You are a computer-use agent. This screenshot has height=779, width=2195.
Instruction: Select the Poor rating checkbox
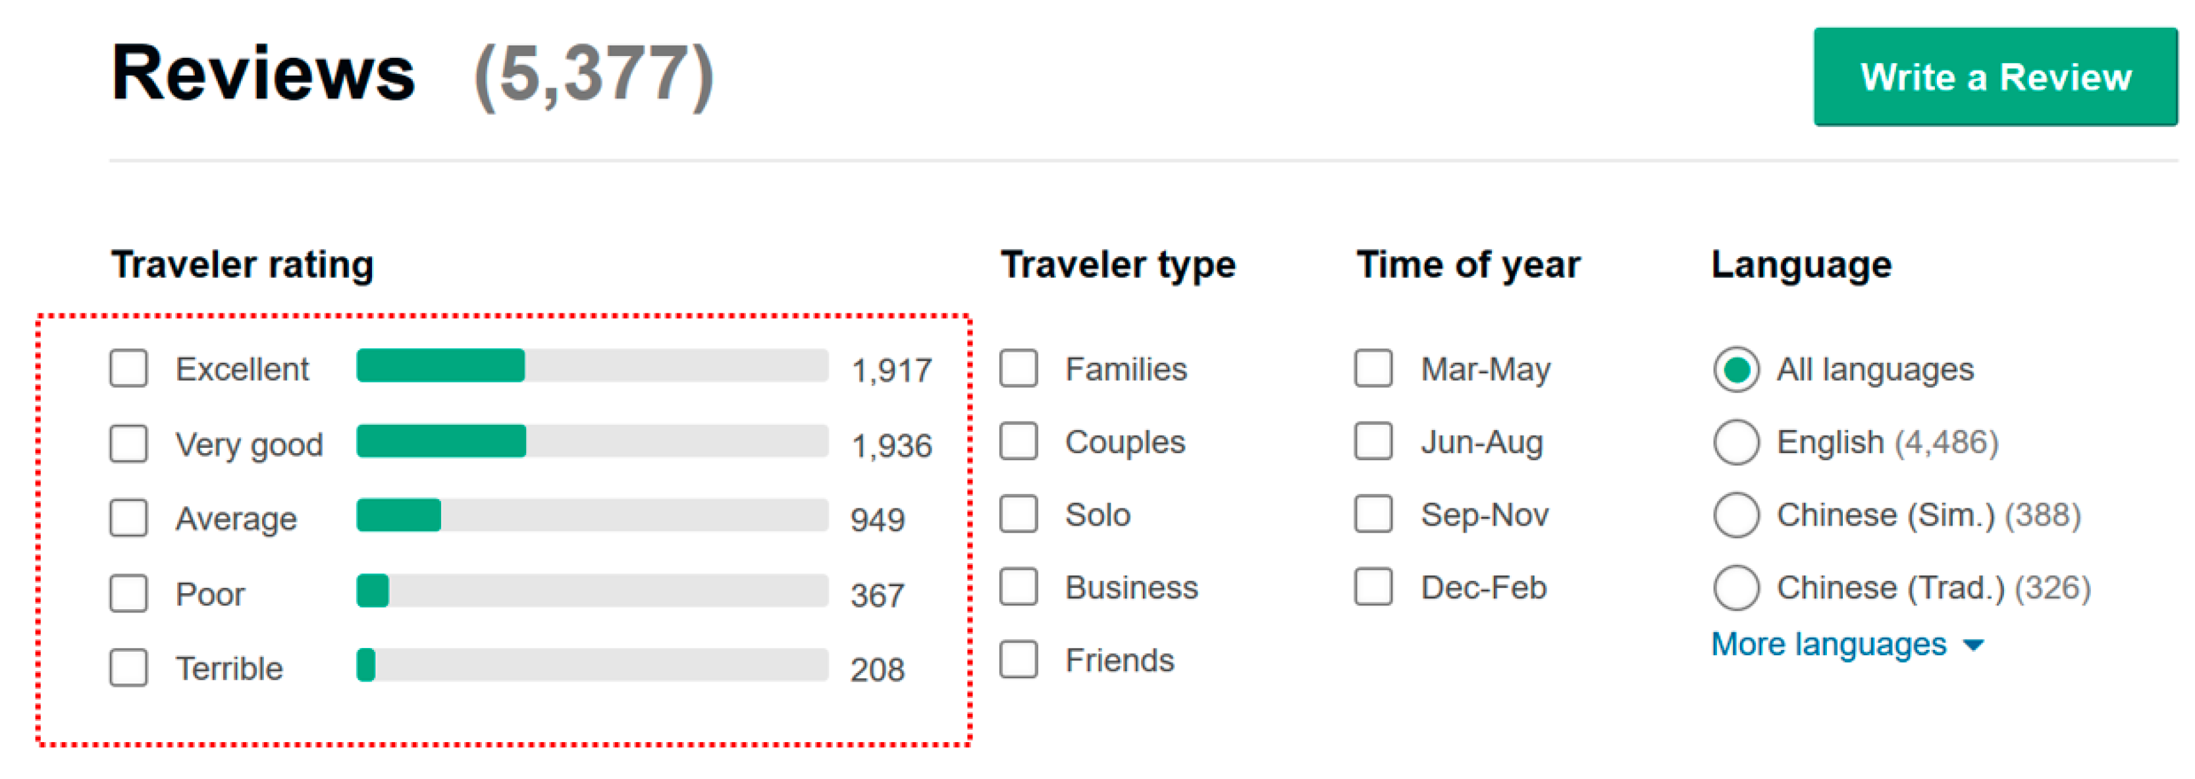[128, 593]
